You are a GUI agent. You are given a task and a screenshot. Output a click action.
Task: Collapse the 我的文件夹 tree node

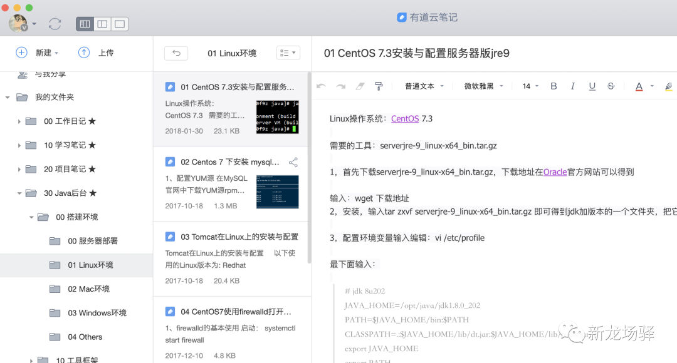pyautogui.click(x=8, y=98)
